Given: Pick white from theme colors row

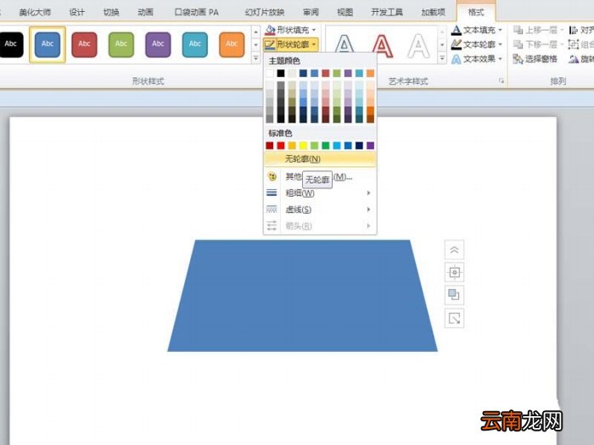Looking at the screenshot, I should click(269, 73).
